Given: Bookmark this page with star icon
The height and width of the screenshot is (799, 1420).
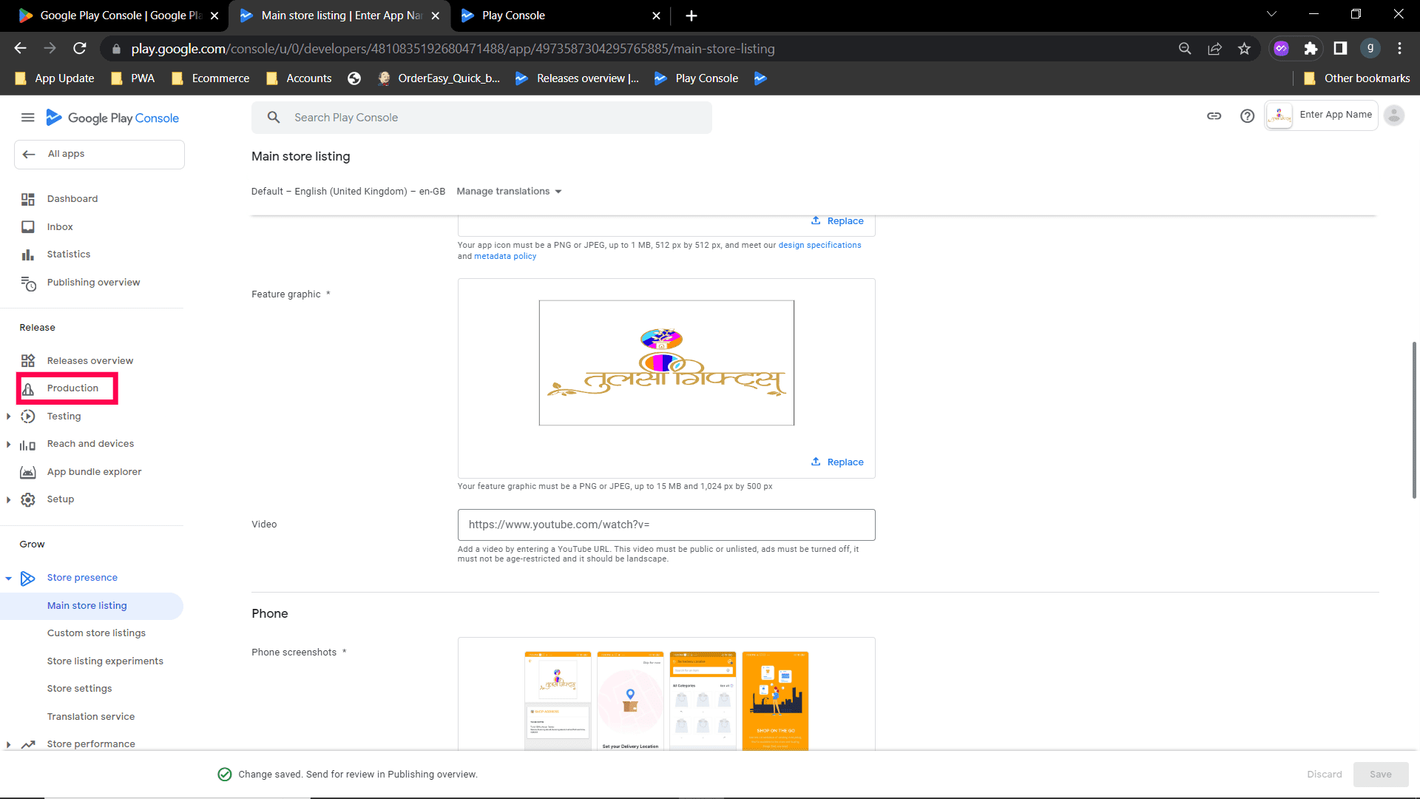Looking at the screenshot, I should (x=1244, y=49).
